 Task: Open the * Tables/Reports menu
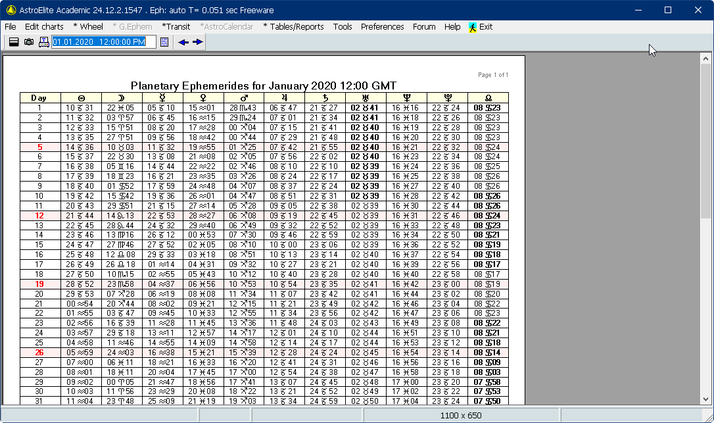pyautogui.click(x=293, y=27)
